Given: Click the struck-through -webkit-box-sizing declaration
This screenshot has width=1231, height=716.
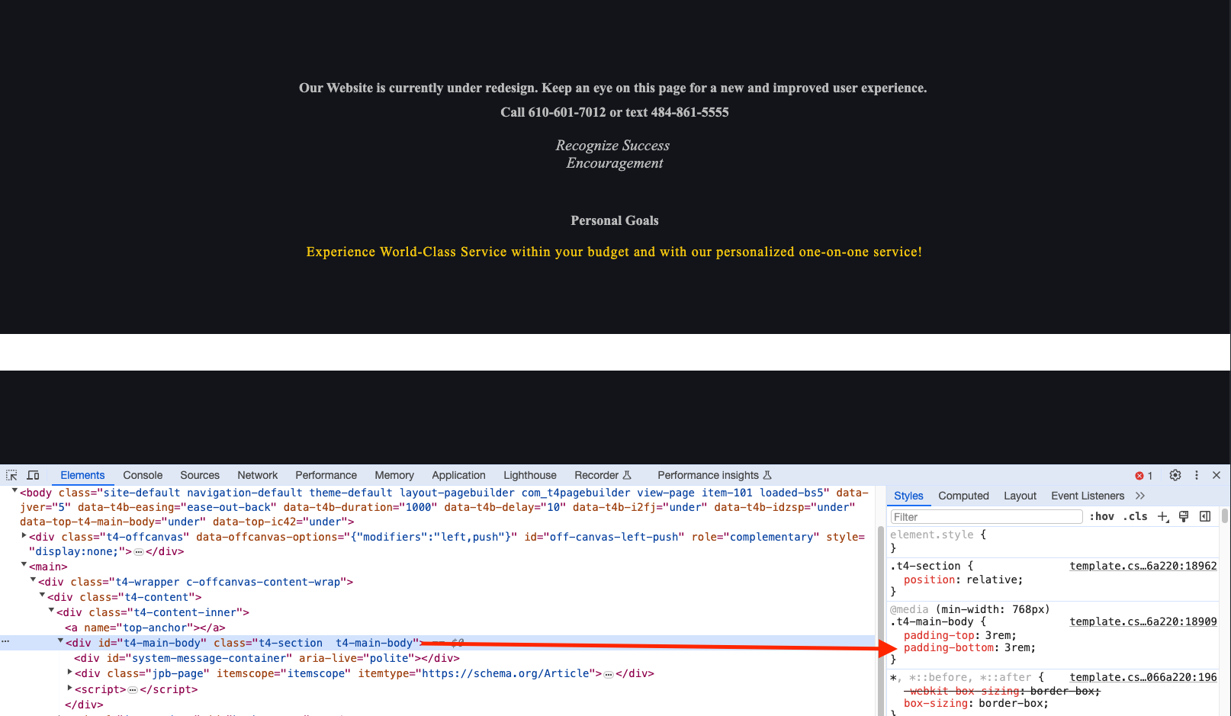Looking at the screenshot, I should (x=1002, y=691).
